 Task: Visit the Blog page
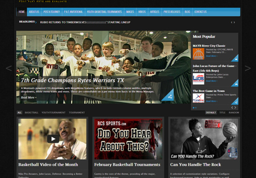point(187,12)
